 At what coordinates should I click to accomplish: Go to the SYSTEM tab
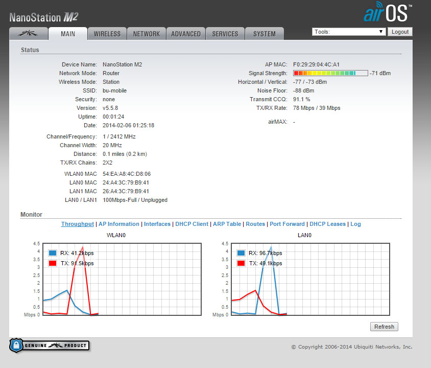tap(265, 34)
